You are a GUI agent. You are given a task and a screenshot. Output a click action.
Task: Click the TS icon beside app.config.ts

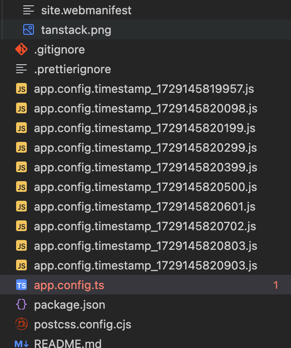coord(21,285)
